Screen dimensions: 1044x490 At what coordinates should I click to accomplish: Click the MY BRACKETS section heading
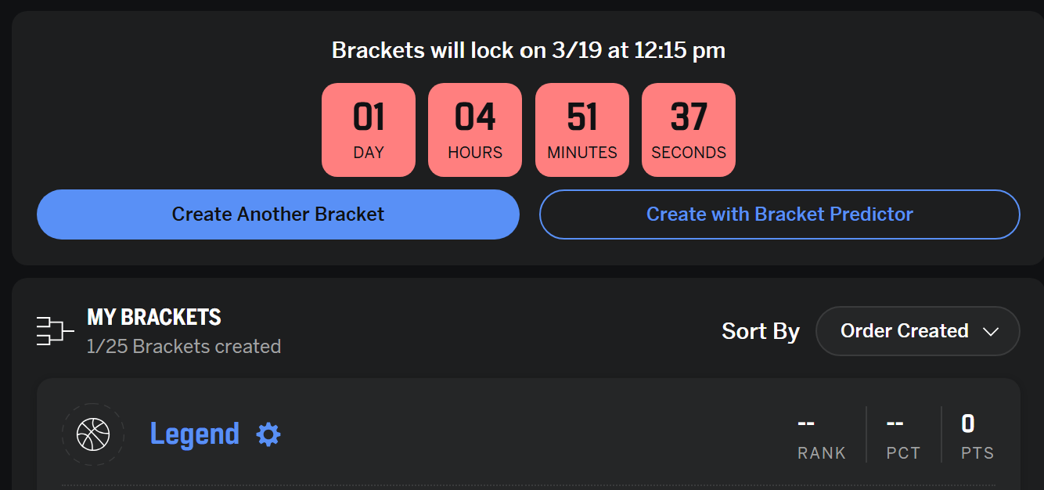pos(154,317)
